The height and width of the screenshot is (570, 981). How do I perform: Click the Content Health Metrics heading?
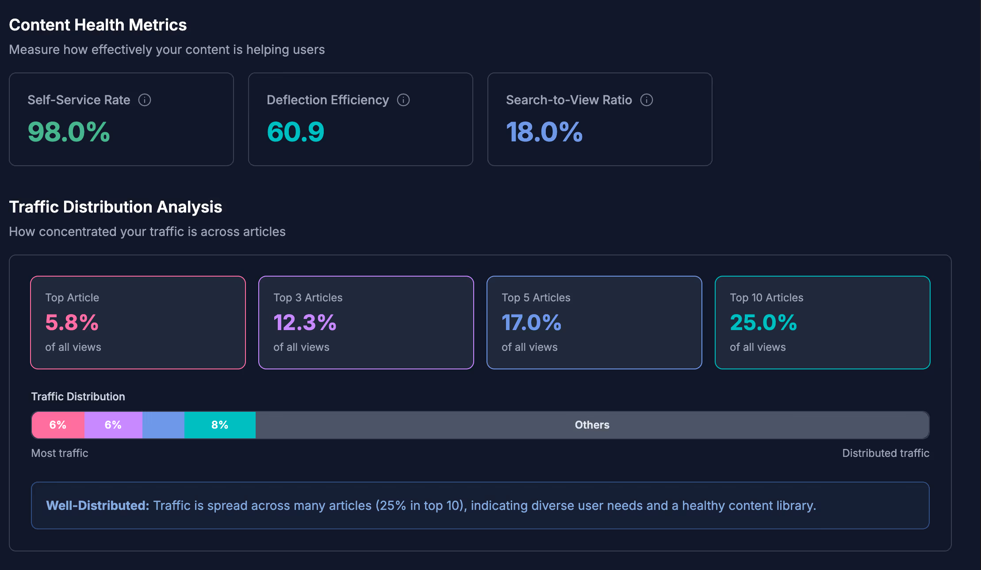[x=98, y=25]
